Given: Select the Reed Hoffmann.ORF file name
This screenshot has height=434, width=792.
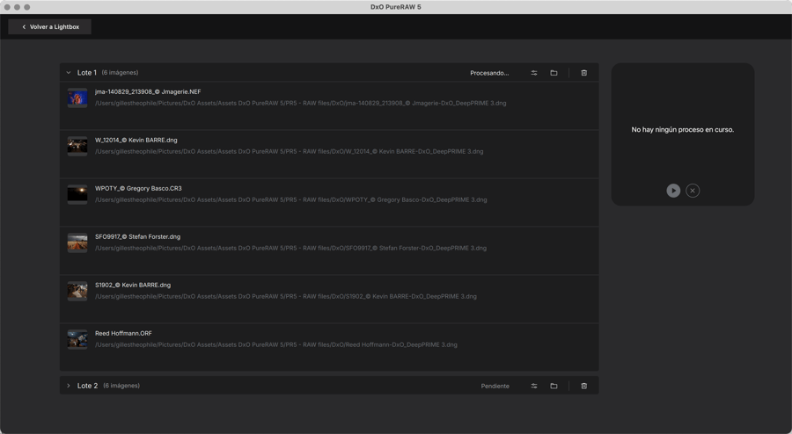Looking at the screenshot, I should point(123,334).
